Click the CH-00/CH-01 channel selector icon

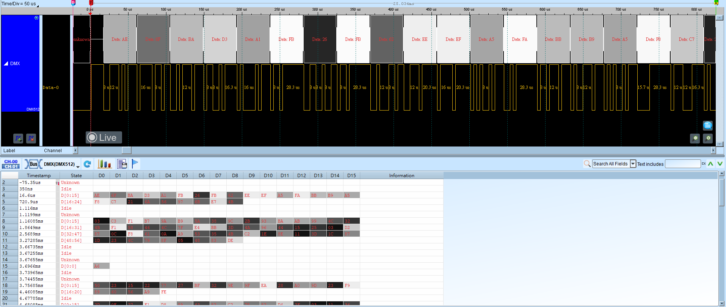coord(11,164)
